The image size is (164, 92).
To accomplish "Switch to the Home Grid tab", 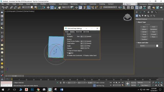I will (x=79, y=32).
